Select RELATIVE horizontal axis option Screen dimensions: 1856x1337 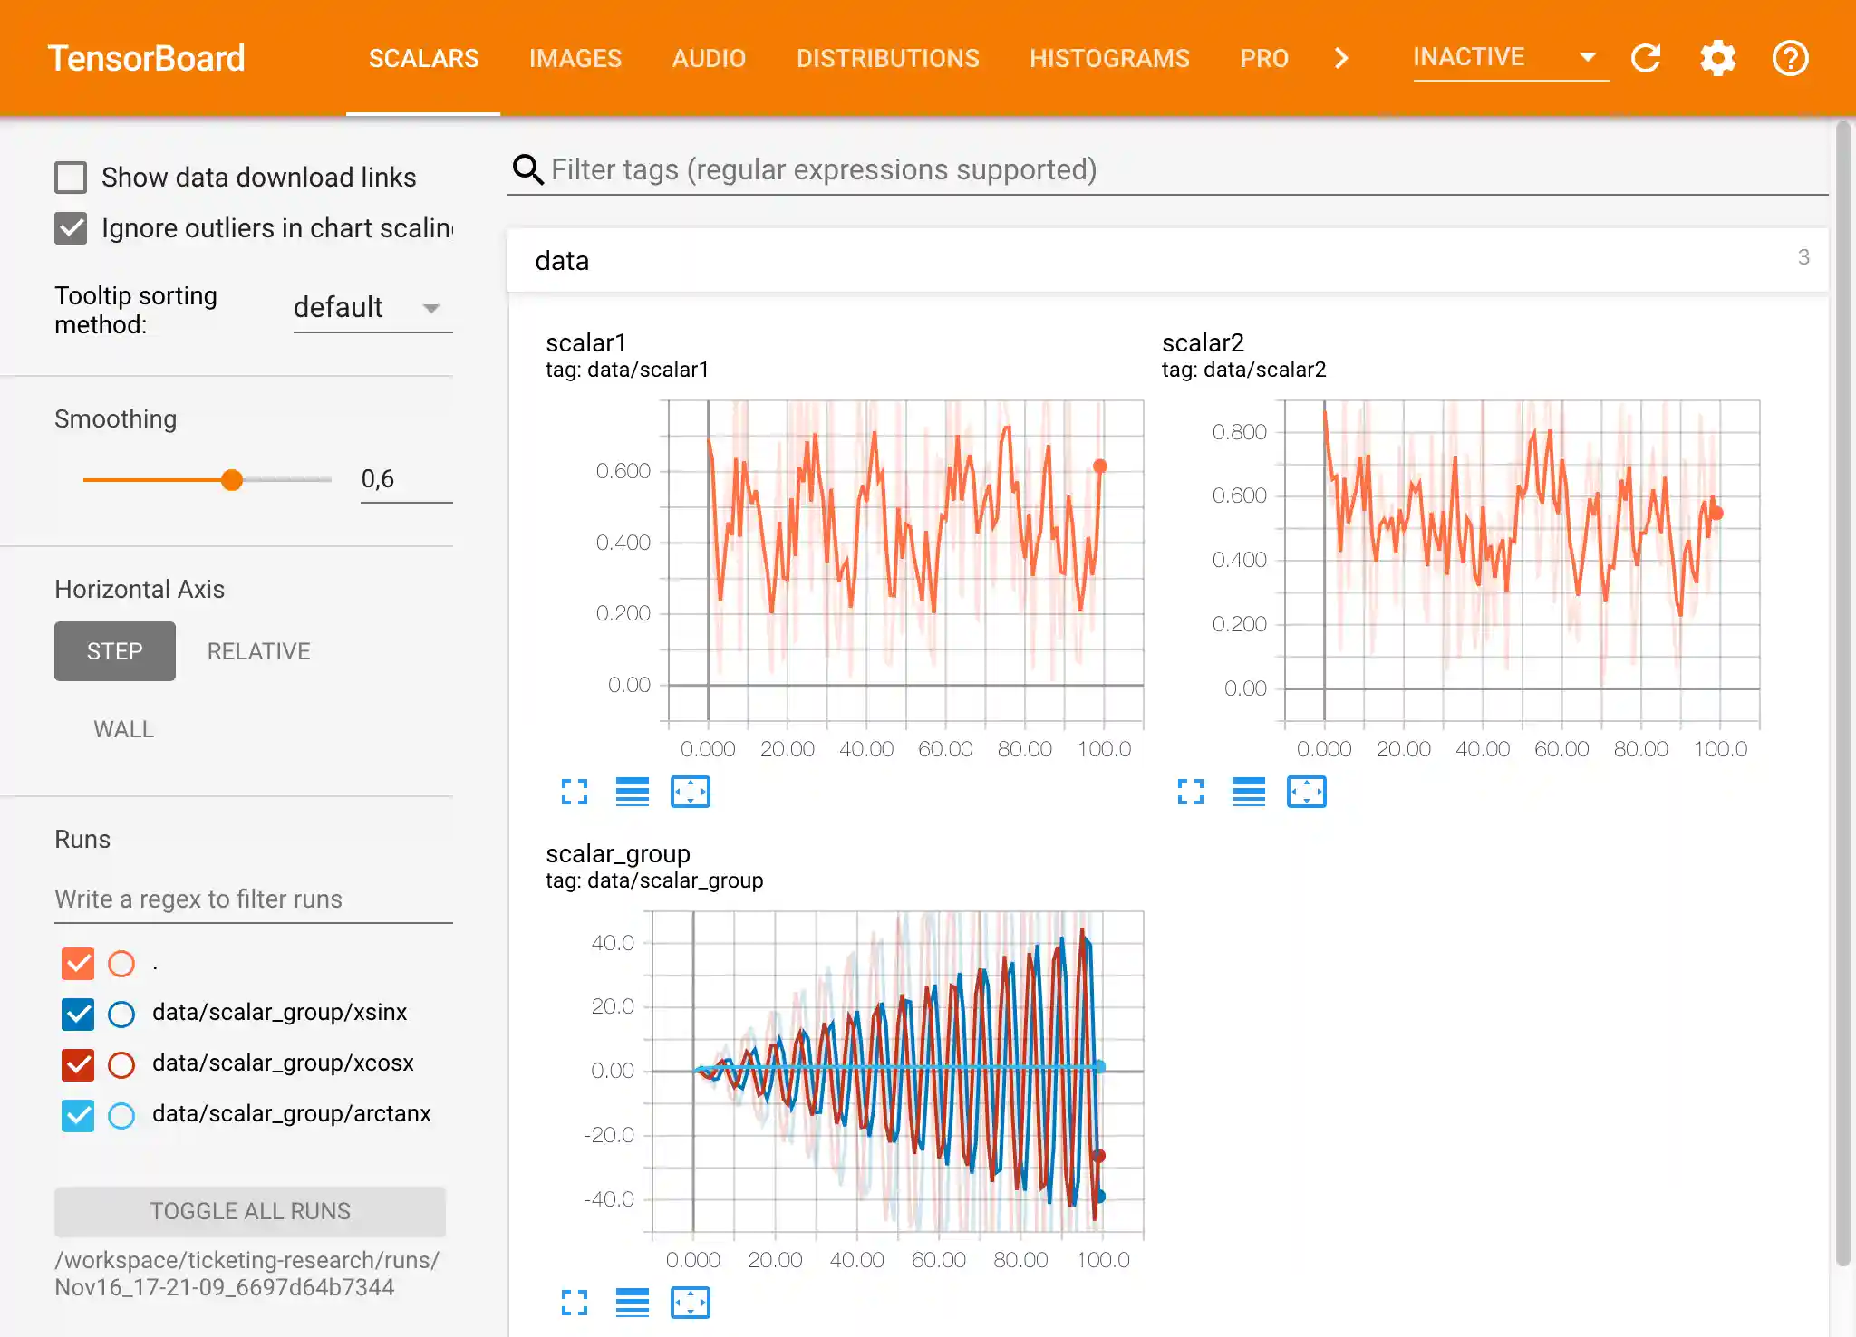[258, 651]
